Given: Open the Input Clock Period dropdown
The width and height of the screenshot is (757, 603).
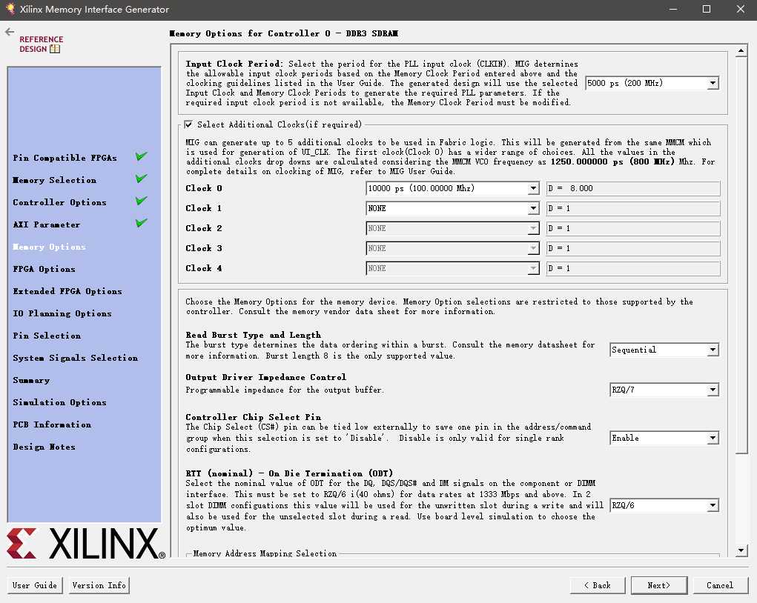Looking at the screenshot, I should pos(652,83).
